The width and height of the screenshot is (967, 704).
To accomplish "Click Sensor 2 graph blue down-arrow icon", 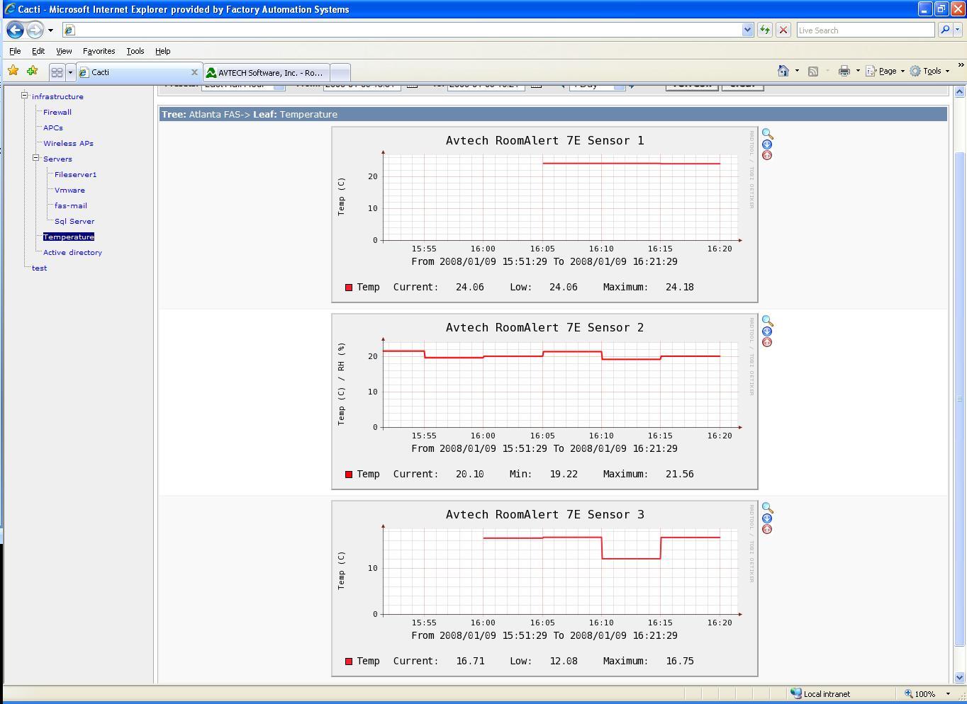I will pyautogui.click(x=767, y=331).
